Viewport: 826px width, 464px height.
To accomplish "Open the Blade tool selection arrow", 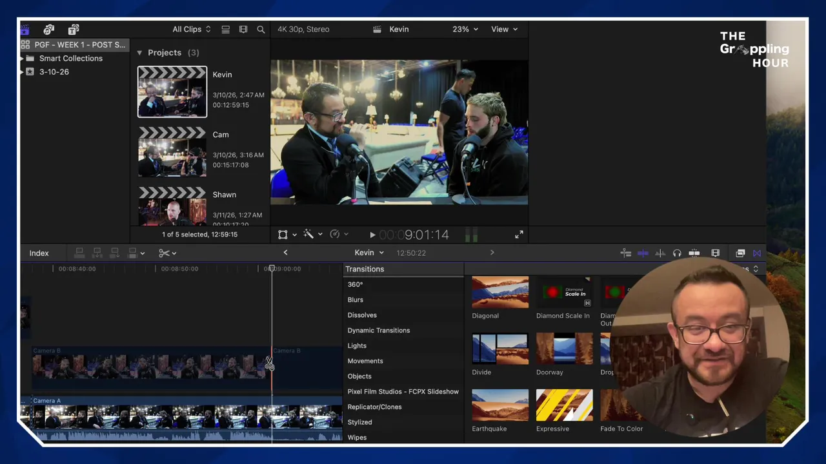I will pyautogui.click(x=174, y=253).
